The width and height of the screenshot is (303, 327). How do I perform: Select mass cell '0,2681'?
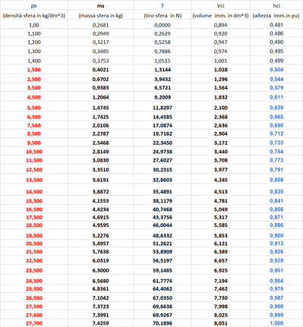(101, 25)
